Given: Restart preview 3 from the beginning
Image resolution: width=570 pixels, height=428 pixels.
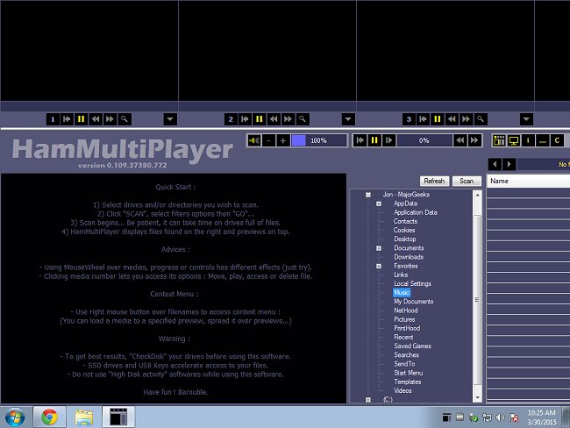Looking at the screenshot, I should point(424,119).
